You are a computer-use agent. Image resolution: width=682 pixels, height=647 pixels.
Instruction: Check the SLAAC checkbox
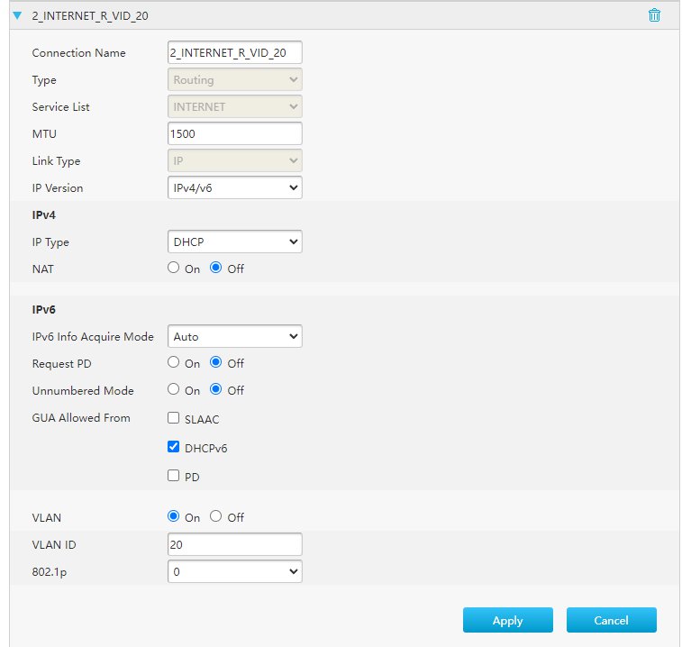(x=174, y=418)
